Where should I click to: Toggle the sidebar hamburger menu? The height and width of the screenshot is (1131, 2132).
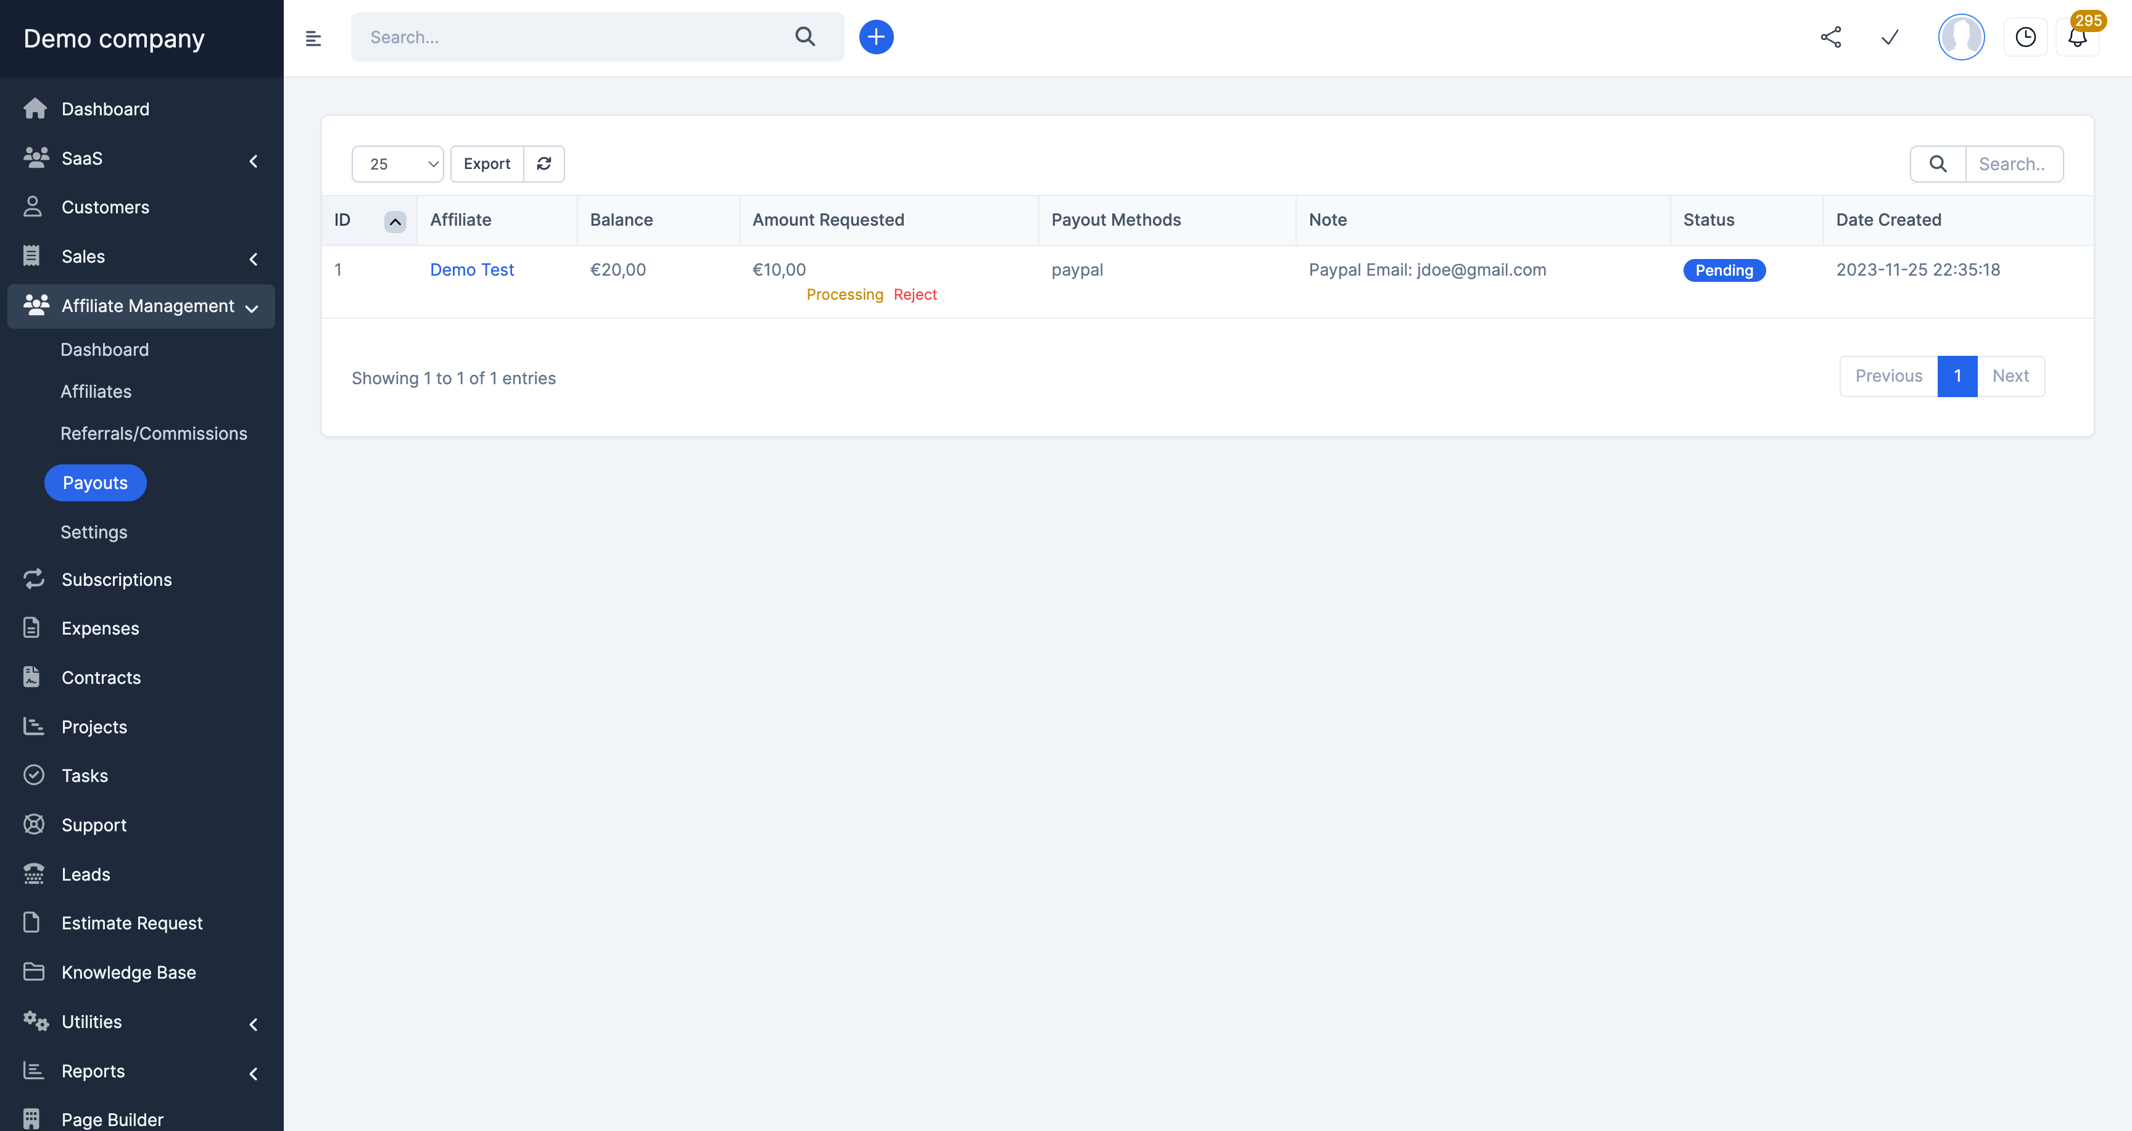pos(313,38)
